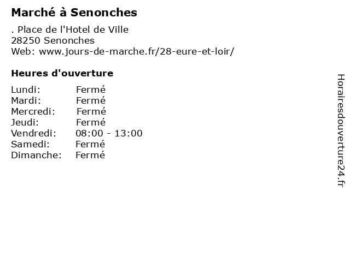Open the www.jours-de-marche.fr web address
The height and width of the screenshot is (262, 350).
tap(136, 51)
